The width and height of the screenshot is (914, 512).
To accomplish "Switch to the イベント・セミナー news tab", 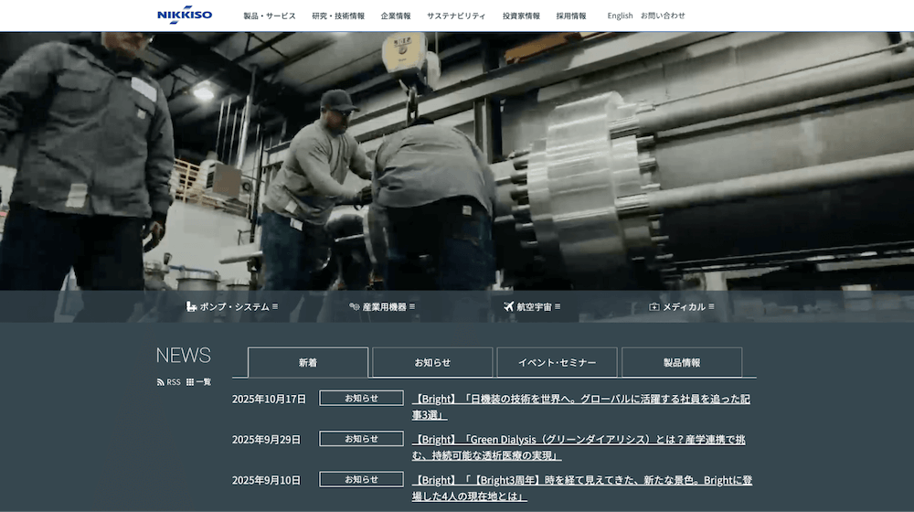I will coord(557,363).
